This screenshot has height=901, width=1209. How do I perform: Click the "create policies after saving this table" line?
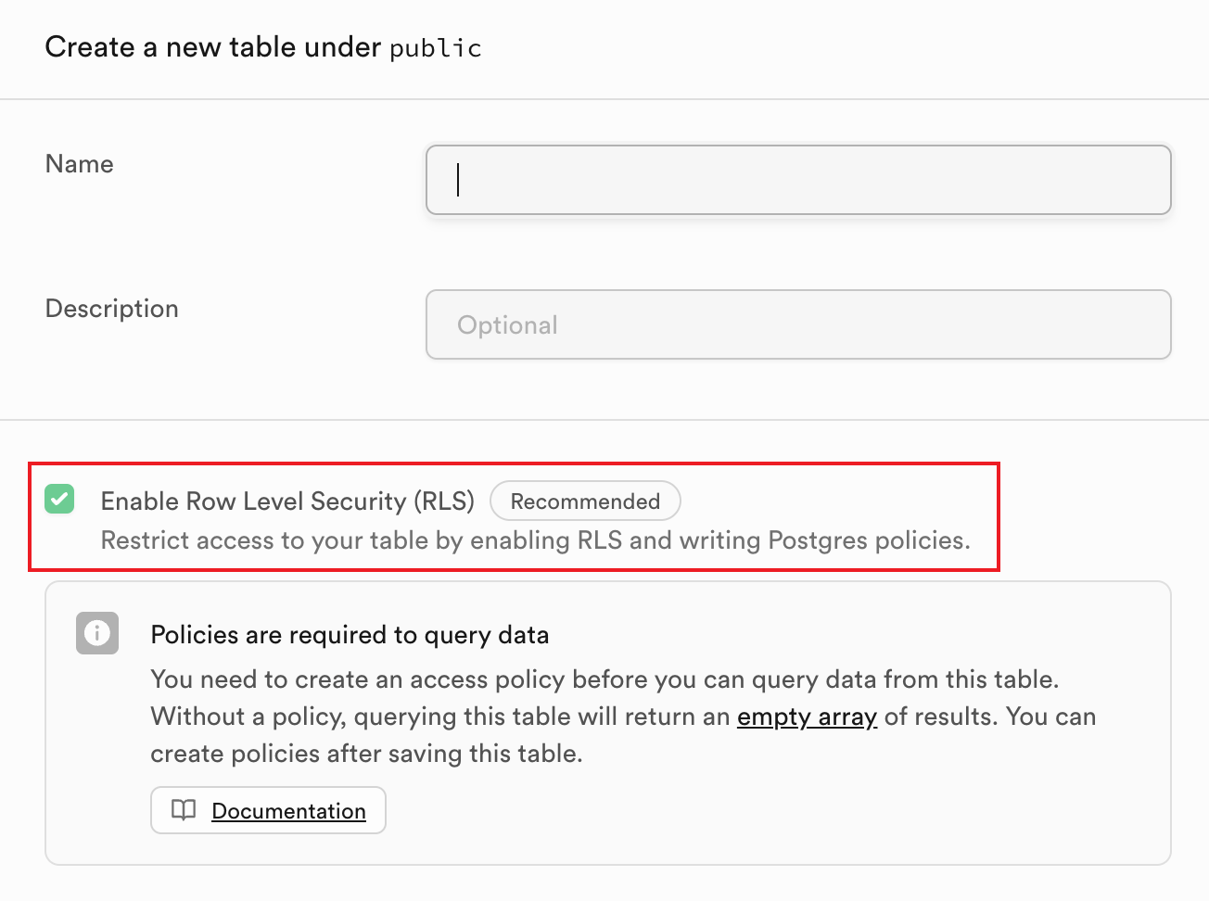coord(366,754)
